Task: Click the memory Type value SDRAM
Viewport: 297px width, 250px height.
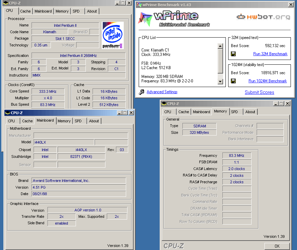Action: [199, 126]
